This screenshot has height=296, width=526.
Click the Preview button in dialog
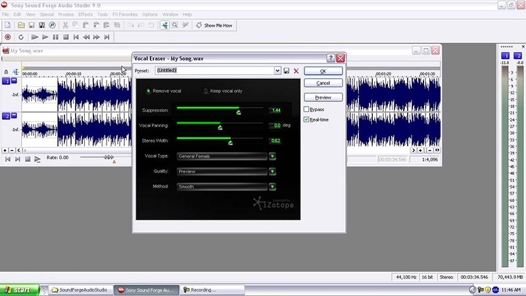[323, 97]
